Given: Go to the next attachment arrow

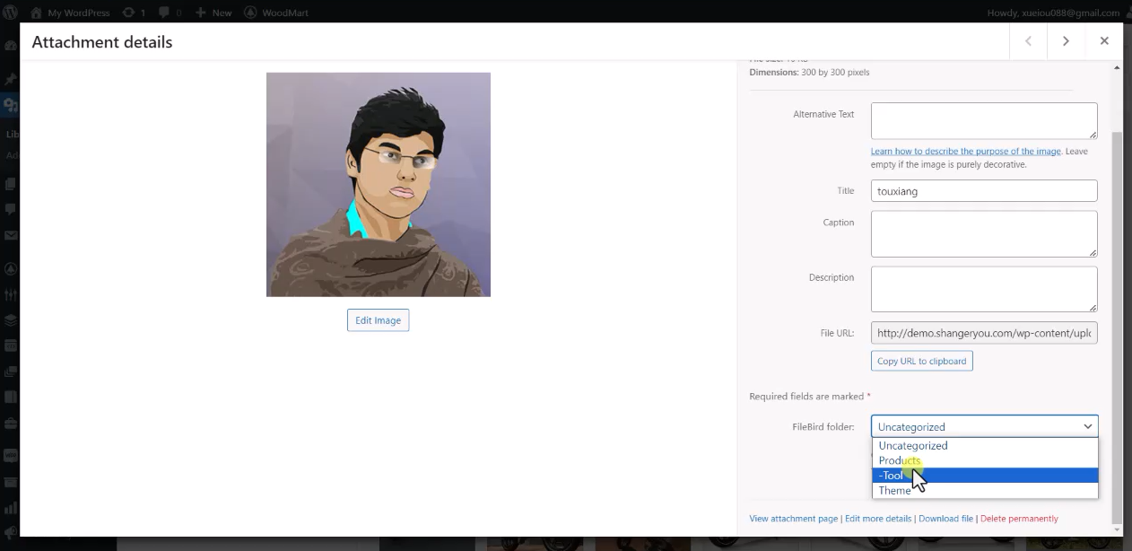Looking at the screenshot, I should pyautogui.click(x=1066, y=41).
